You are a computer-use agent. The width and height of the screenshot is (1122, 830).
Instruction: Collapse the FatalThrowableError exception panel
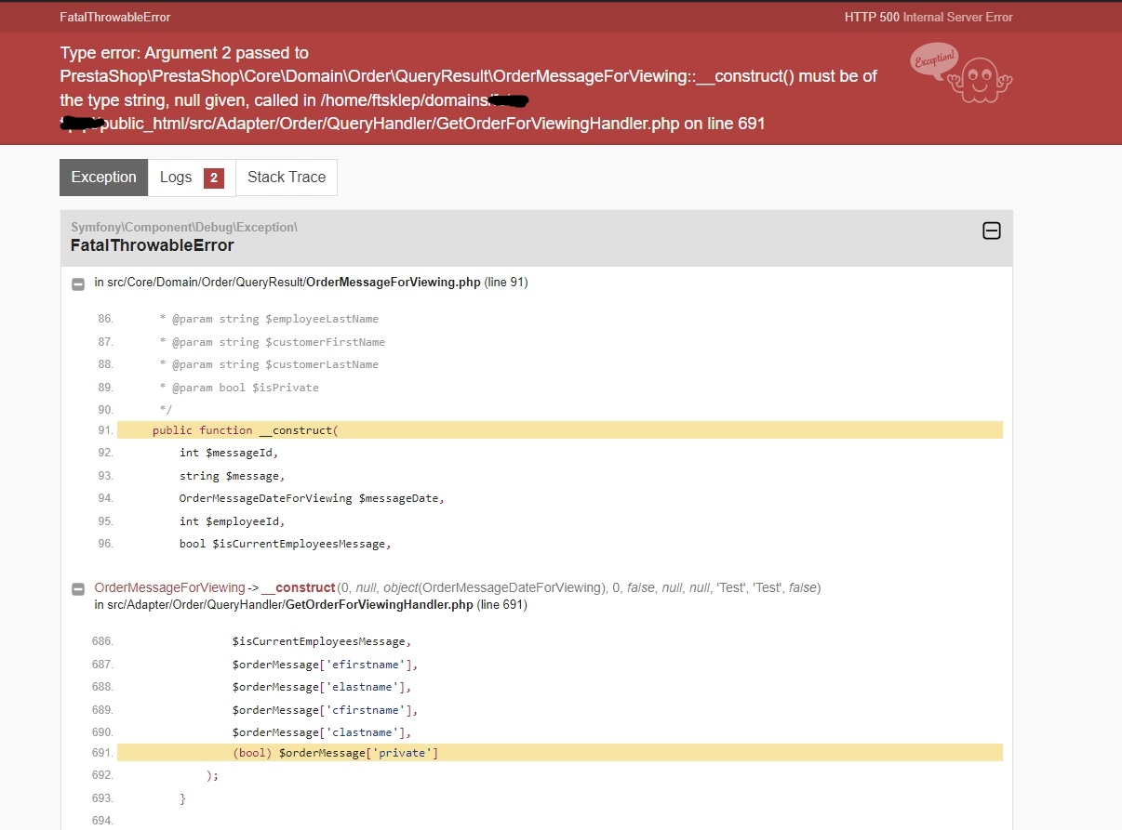pos(991,230)
